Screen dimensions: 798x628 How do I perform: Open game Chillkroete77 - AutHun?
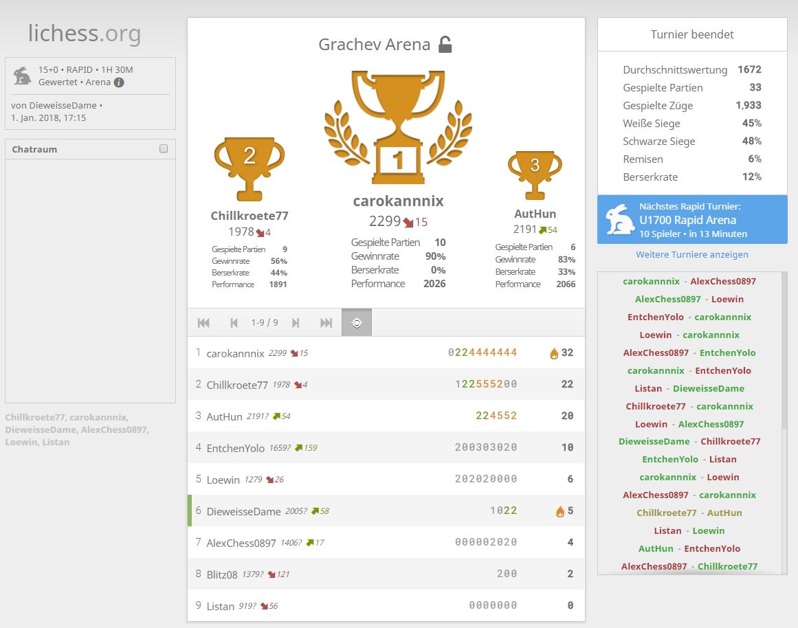pos(689,513)
